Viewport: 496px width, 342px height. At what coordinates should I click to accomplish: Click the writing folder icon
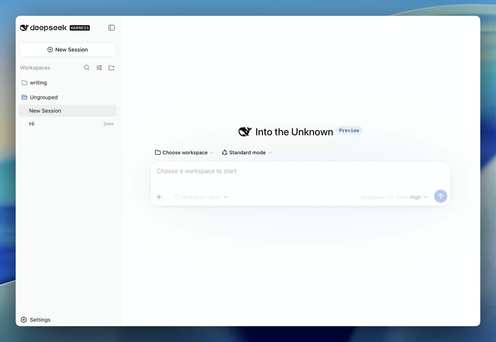[24, 83]
